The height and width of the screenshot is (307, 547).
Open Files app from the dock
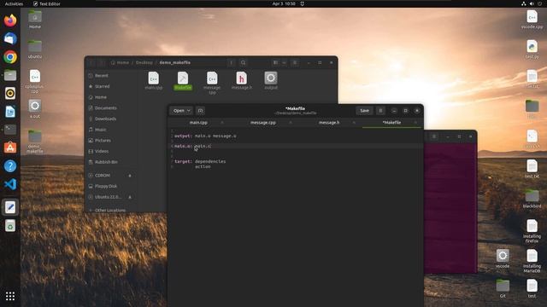[10, 75]
